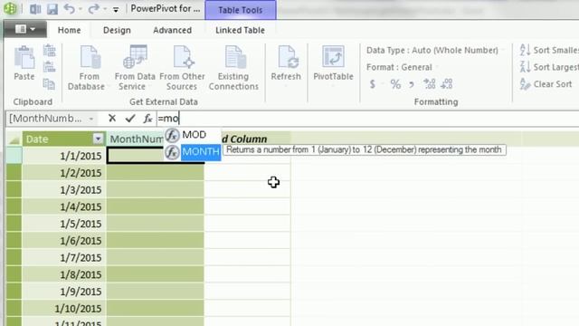
Task: Click date cell 1/6/2015
Action: 64,241
